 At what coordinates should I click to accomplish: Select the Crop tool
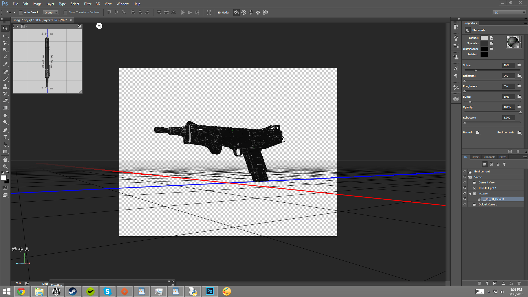(5, 57)
